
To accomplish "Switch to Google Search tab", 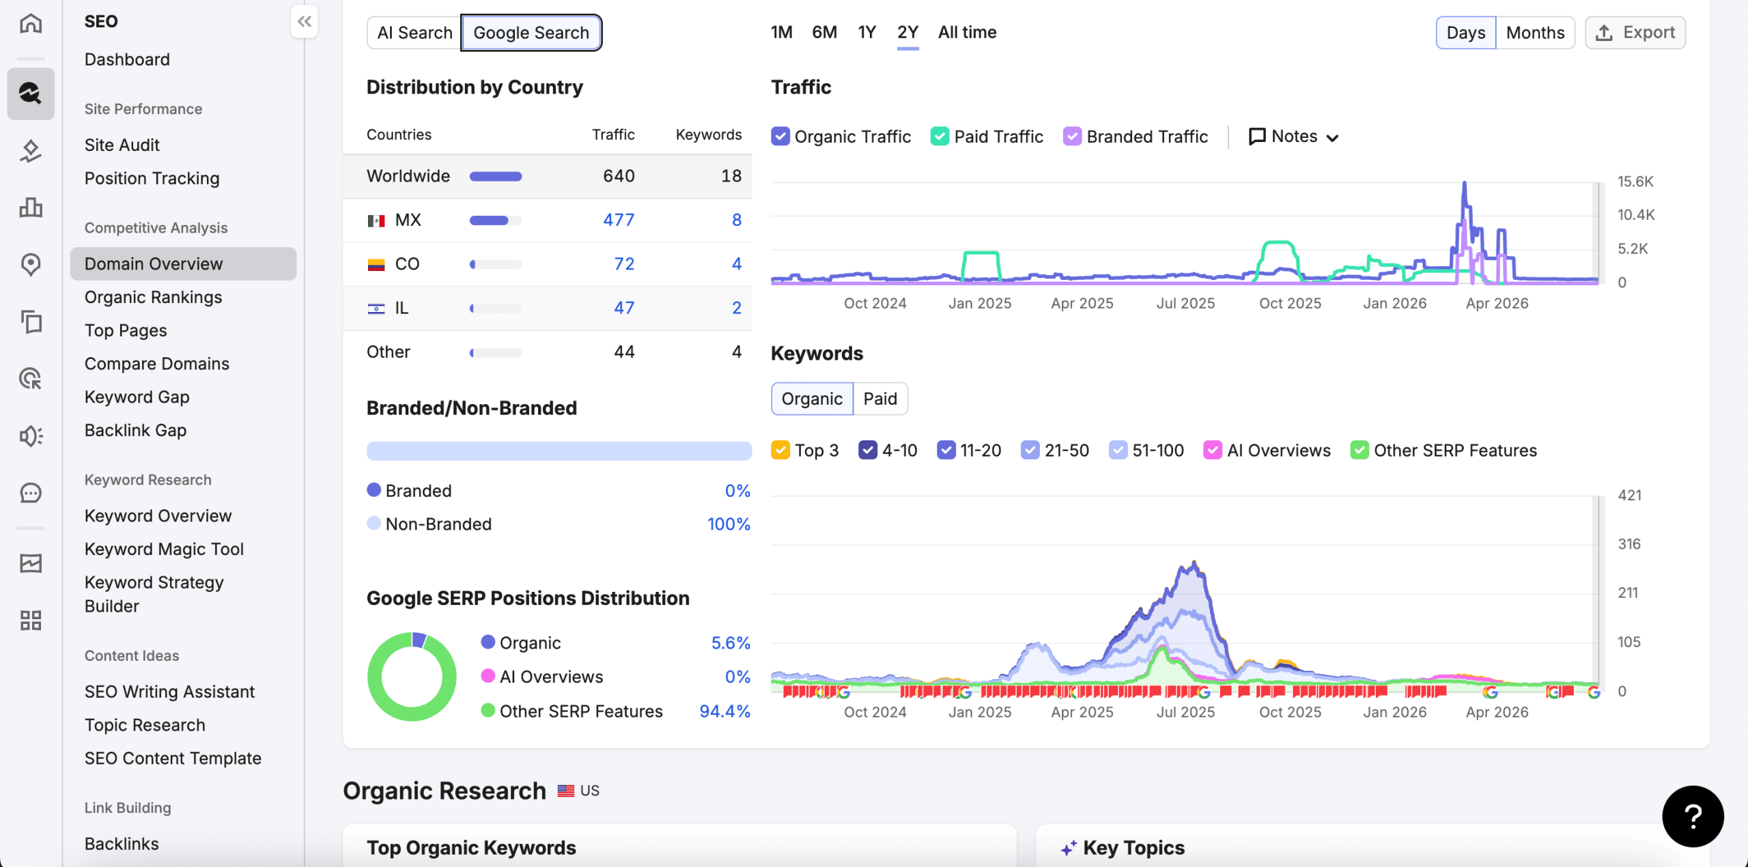I will coord(531,33).
